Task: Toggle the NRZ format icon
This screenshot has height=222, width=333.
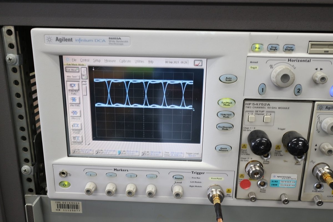Action: (84, 73)
